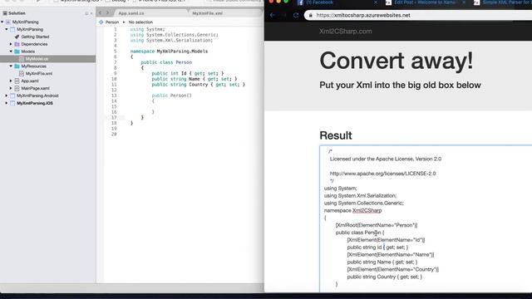Click the apache.org LICENSE-2.0 URL text
532x299 pixels.
coord(382,174)
